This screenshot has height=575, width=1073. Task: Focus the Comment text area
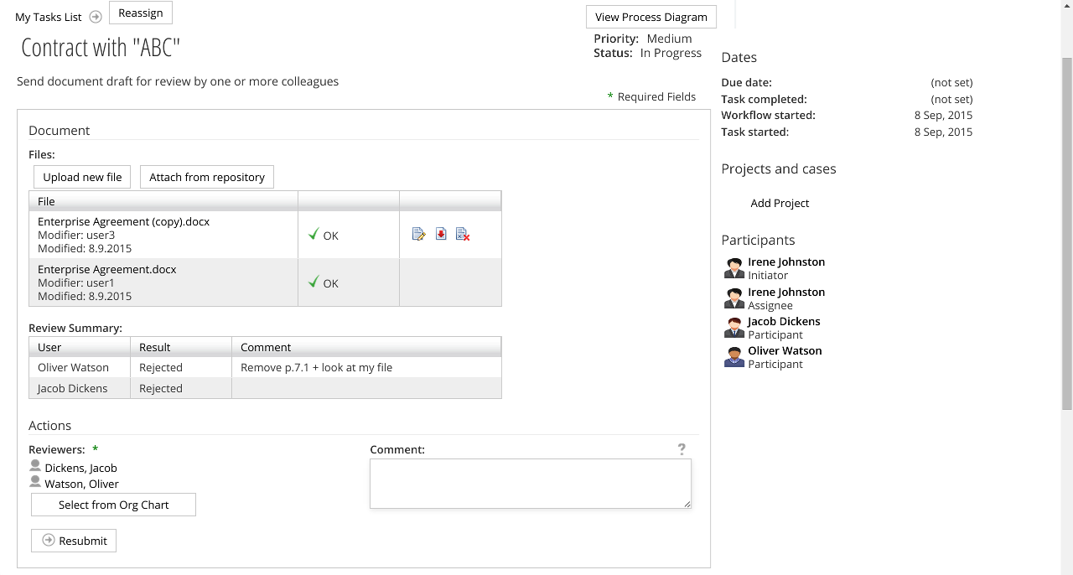pos(530,483)
